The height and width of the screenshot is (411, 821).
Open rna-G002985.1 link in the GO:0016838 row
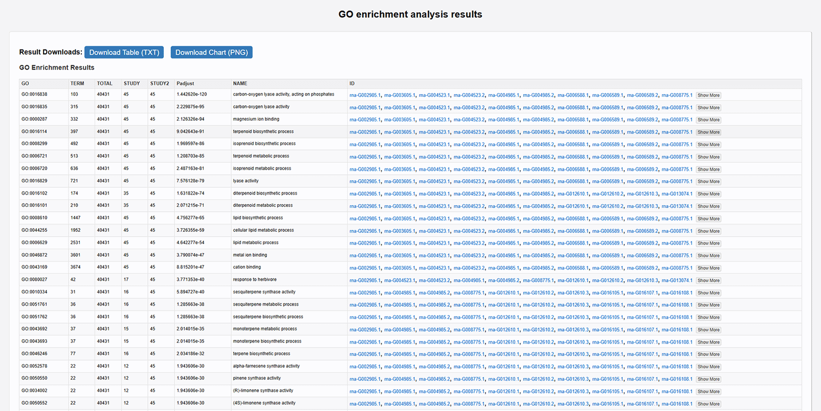coord(365,95)
